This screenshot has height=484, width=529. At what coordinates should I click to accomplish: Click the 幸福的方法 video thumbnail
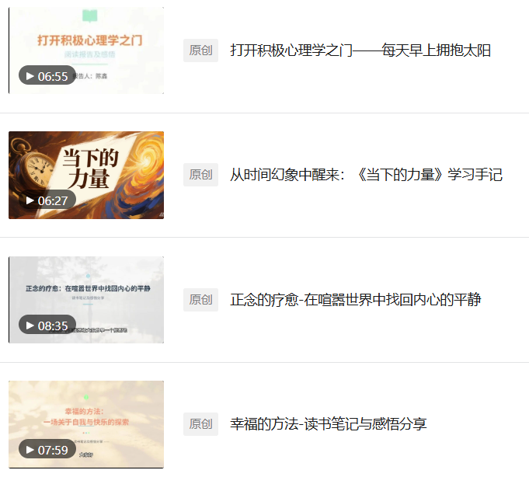pyautogui.click(x=86, y=424)
